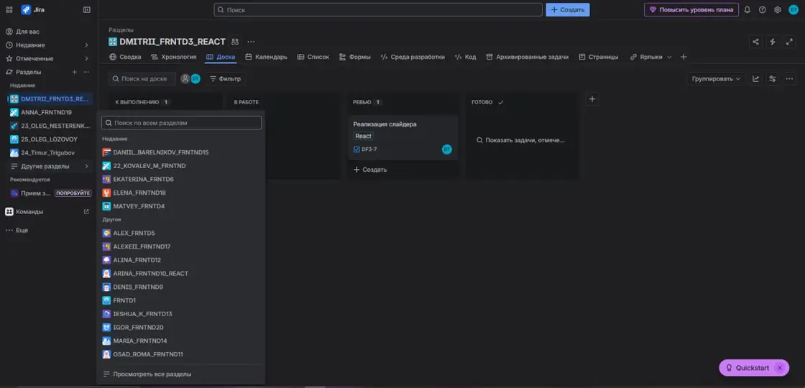
Task: Open settings gear icon
Action: 777,10
